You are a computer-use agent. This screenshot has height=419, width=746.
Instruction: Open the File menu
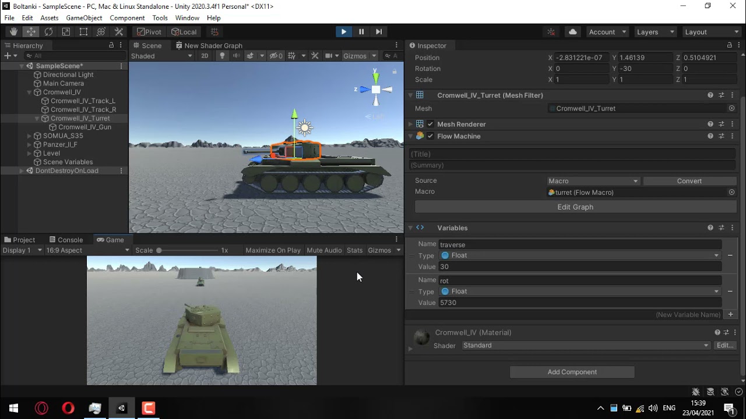click(9, 18)
